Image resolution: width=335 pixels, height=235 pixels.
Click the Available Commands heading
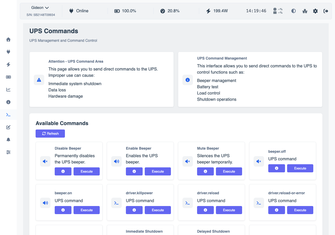[x=62, y=123]
